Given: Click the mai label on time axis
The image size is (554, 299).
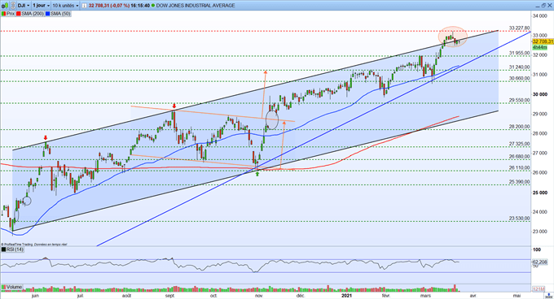Looking at the screenshot, I should tap(517, 296).
